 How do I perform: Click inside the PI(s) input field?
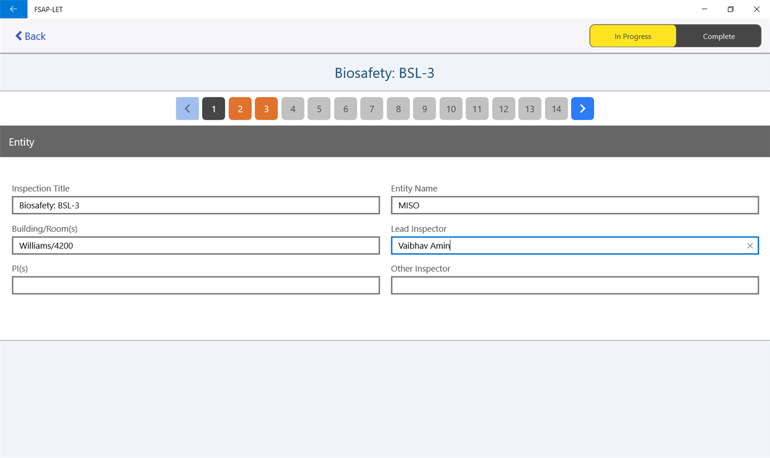[x=196, y=285]
